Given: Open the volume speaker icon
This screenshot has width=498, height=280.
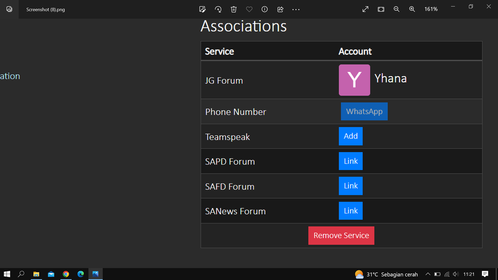Looking at the screenshot, I should (456, 274).
